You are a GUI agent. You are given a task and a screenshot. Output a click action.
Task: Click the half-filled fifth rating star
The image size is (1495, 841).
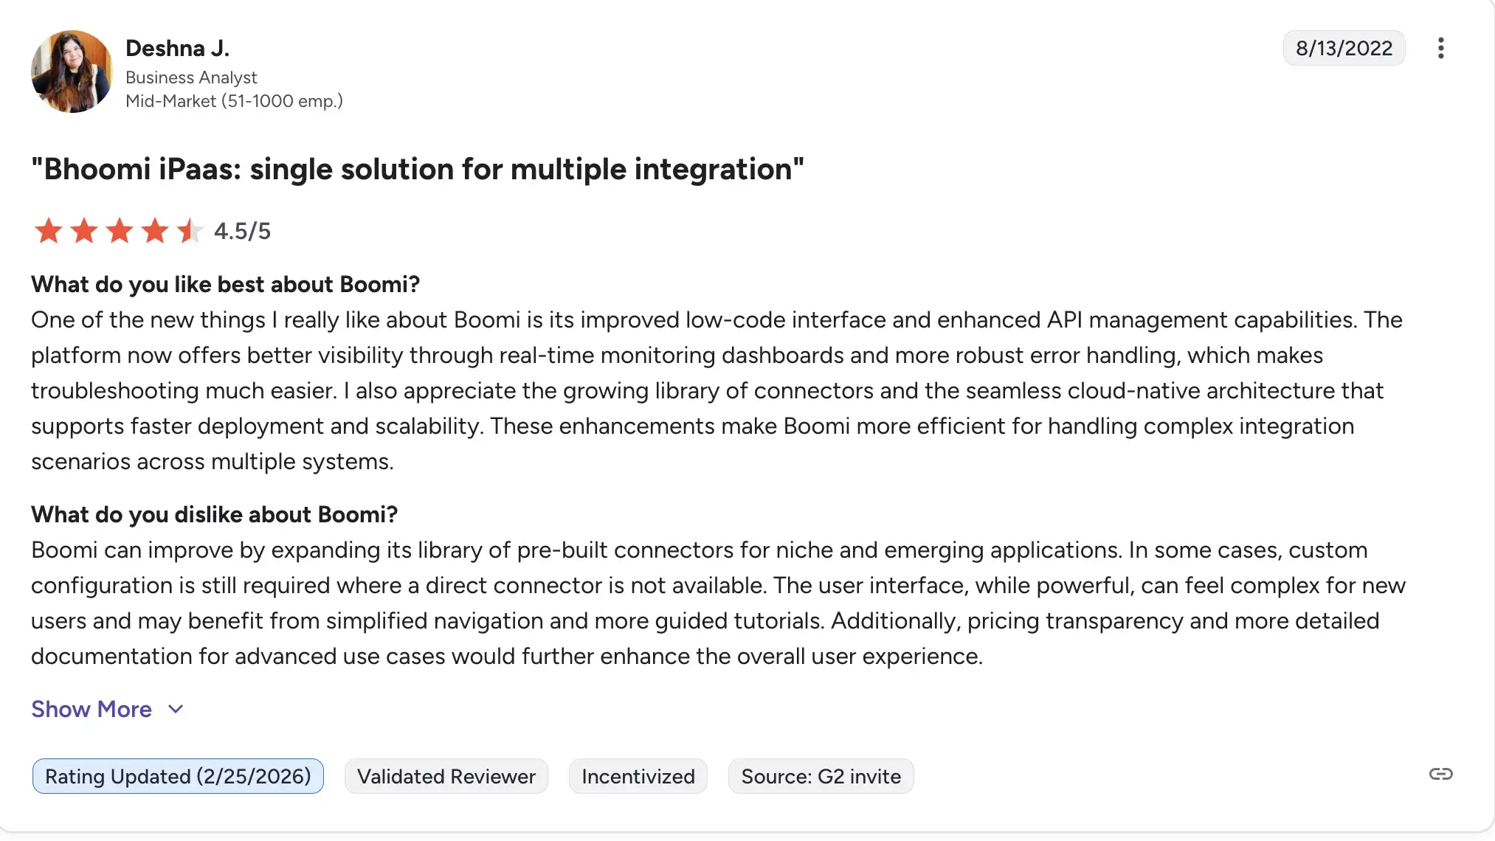point(190,231)
